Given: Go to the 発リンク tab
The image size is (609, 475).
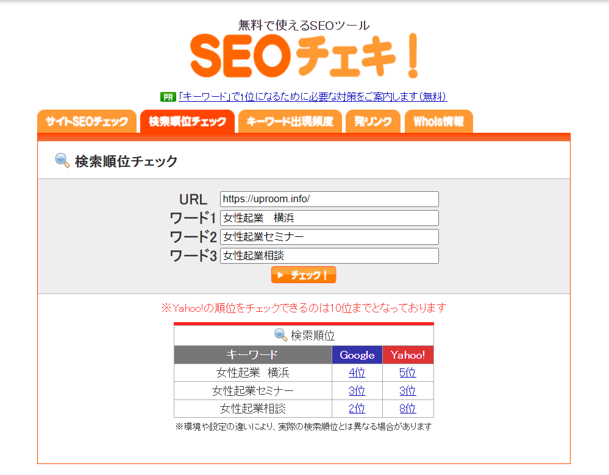Looking at the screenshot, I should pos(373,121).
